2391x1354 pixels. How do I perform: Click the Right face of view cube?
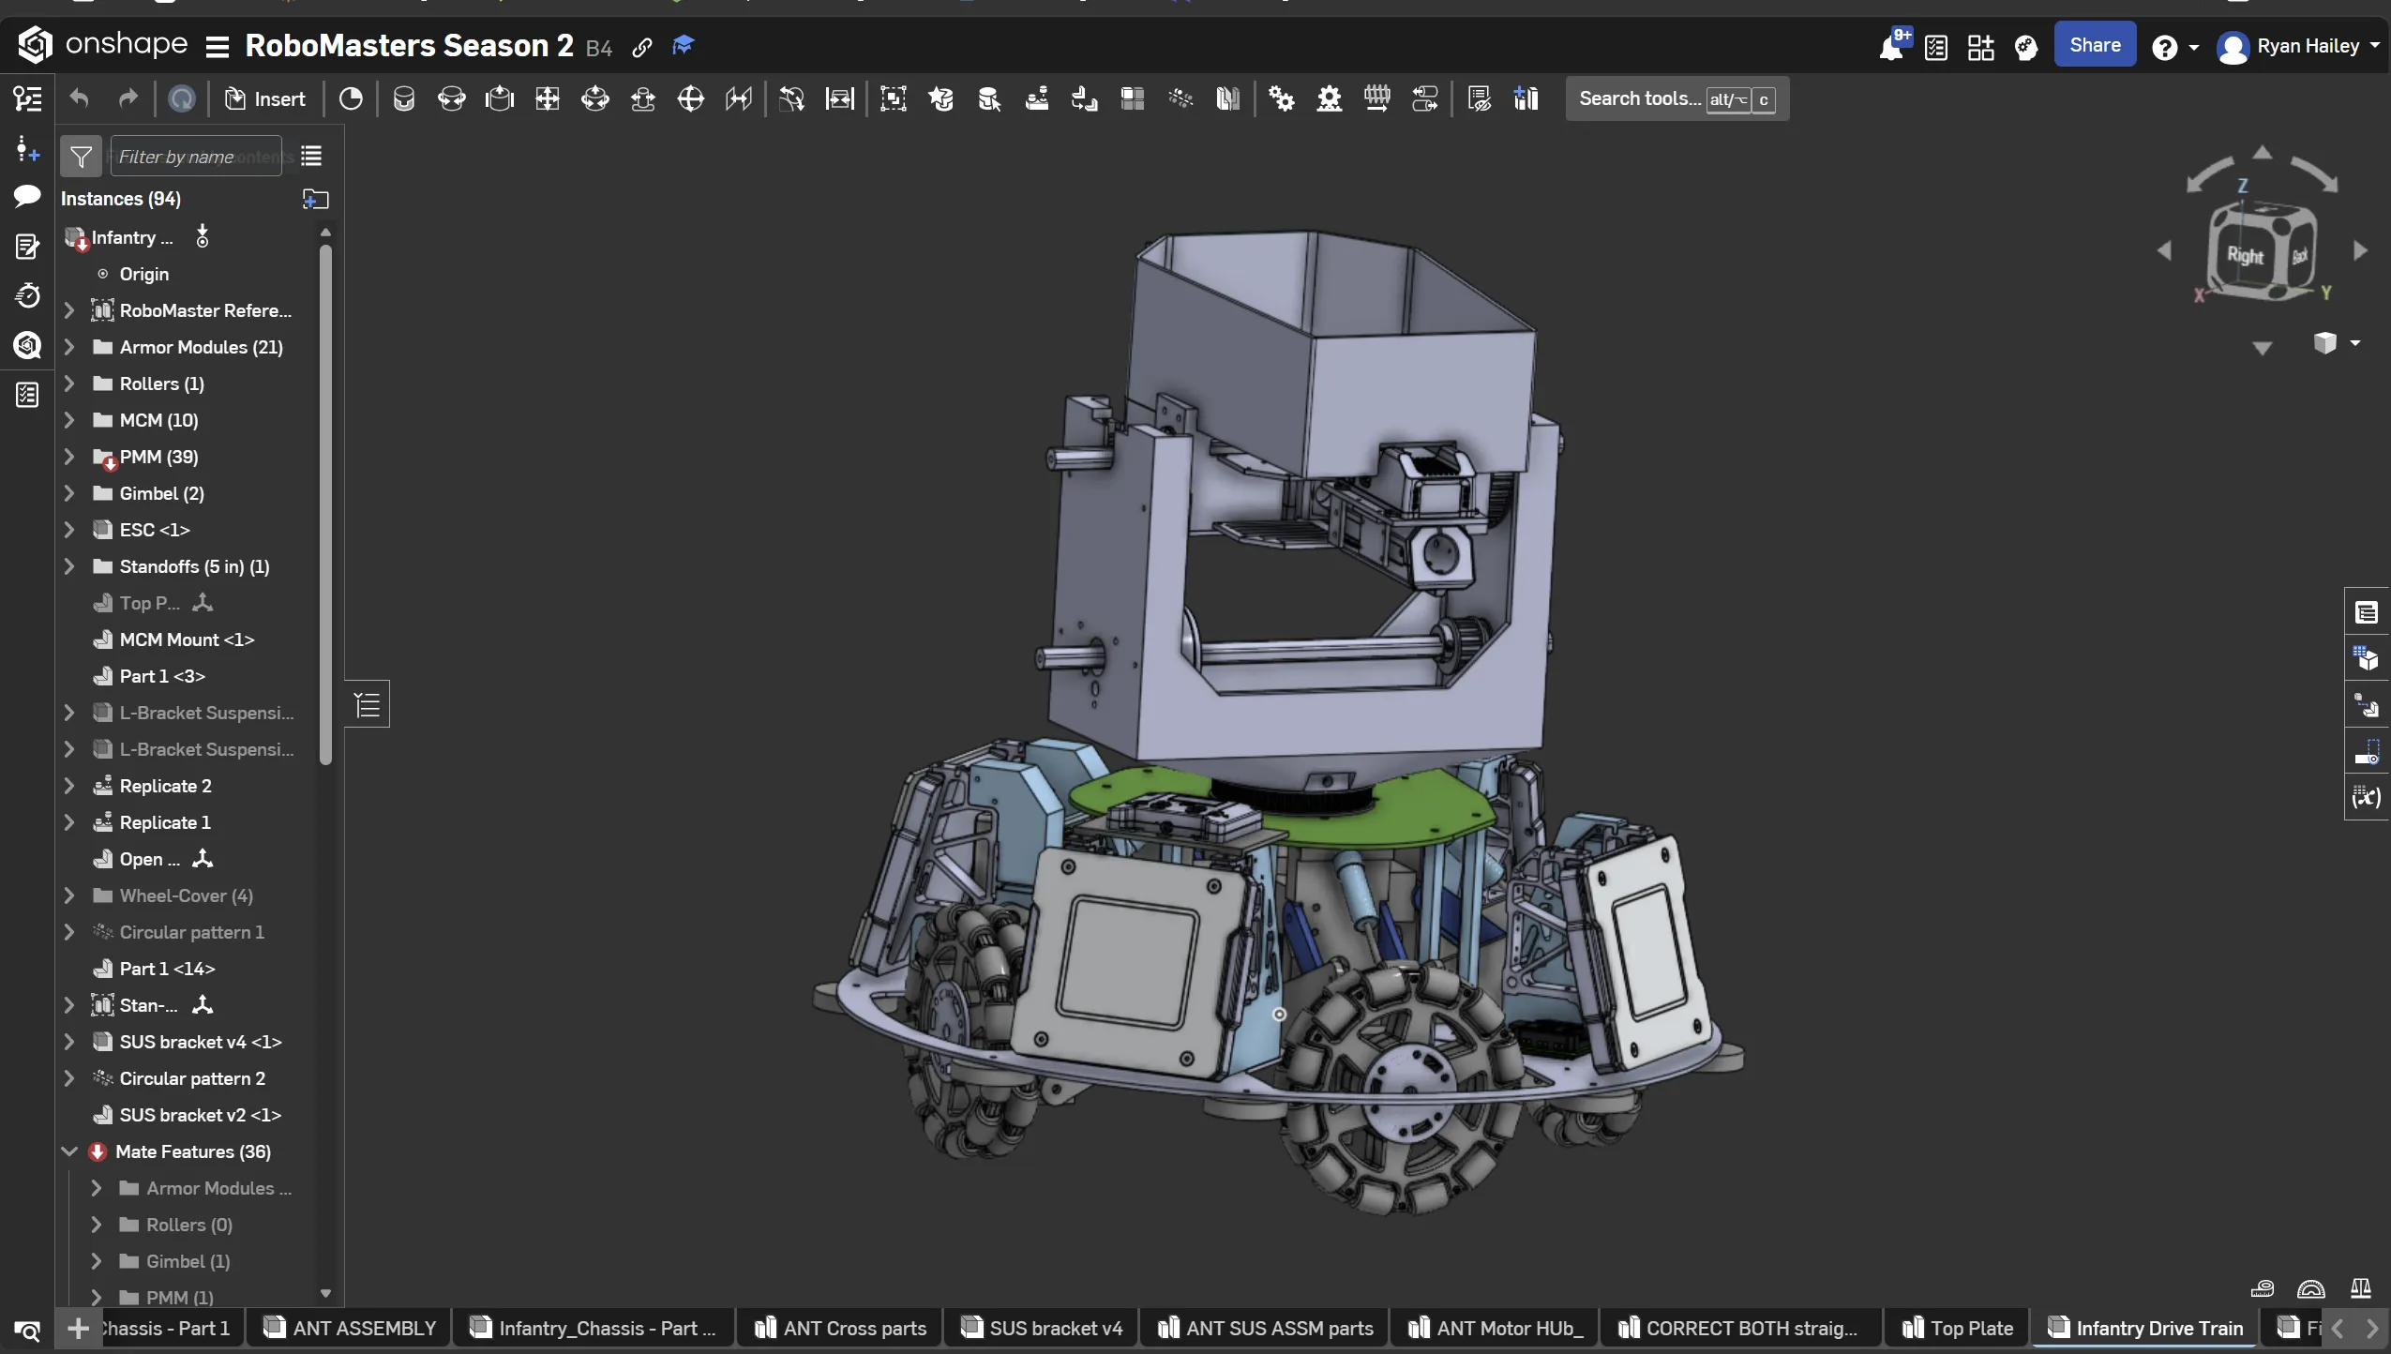[x=2245, y=255]
